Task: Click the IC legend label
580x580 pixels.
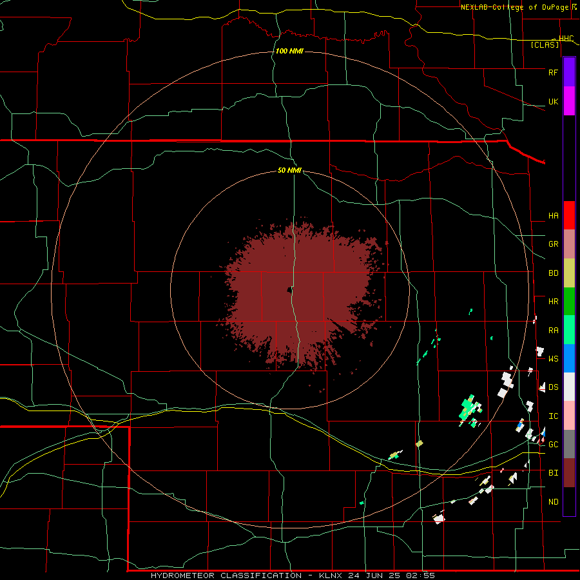Action: coord(553,416)
